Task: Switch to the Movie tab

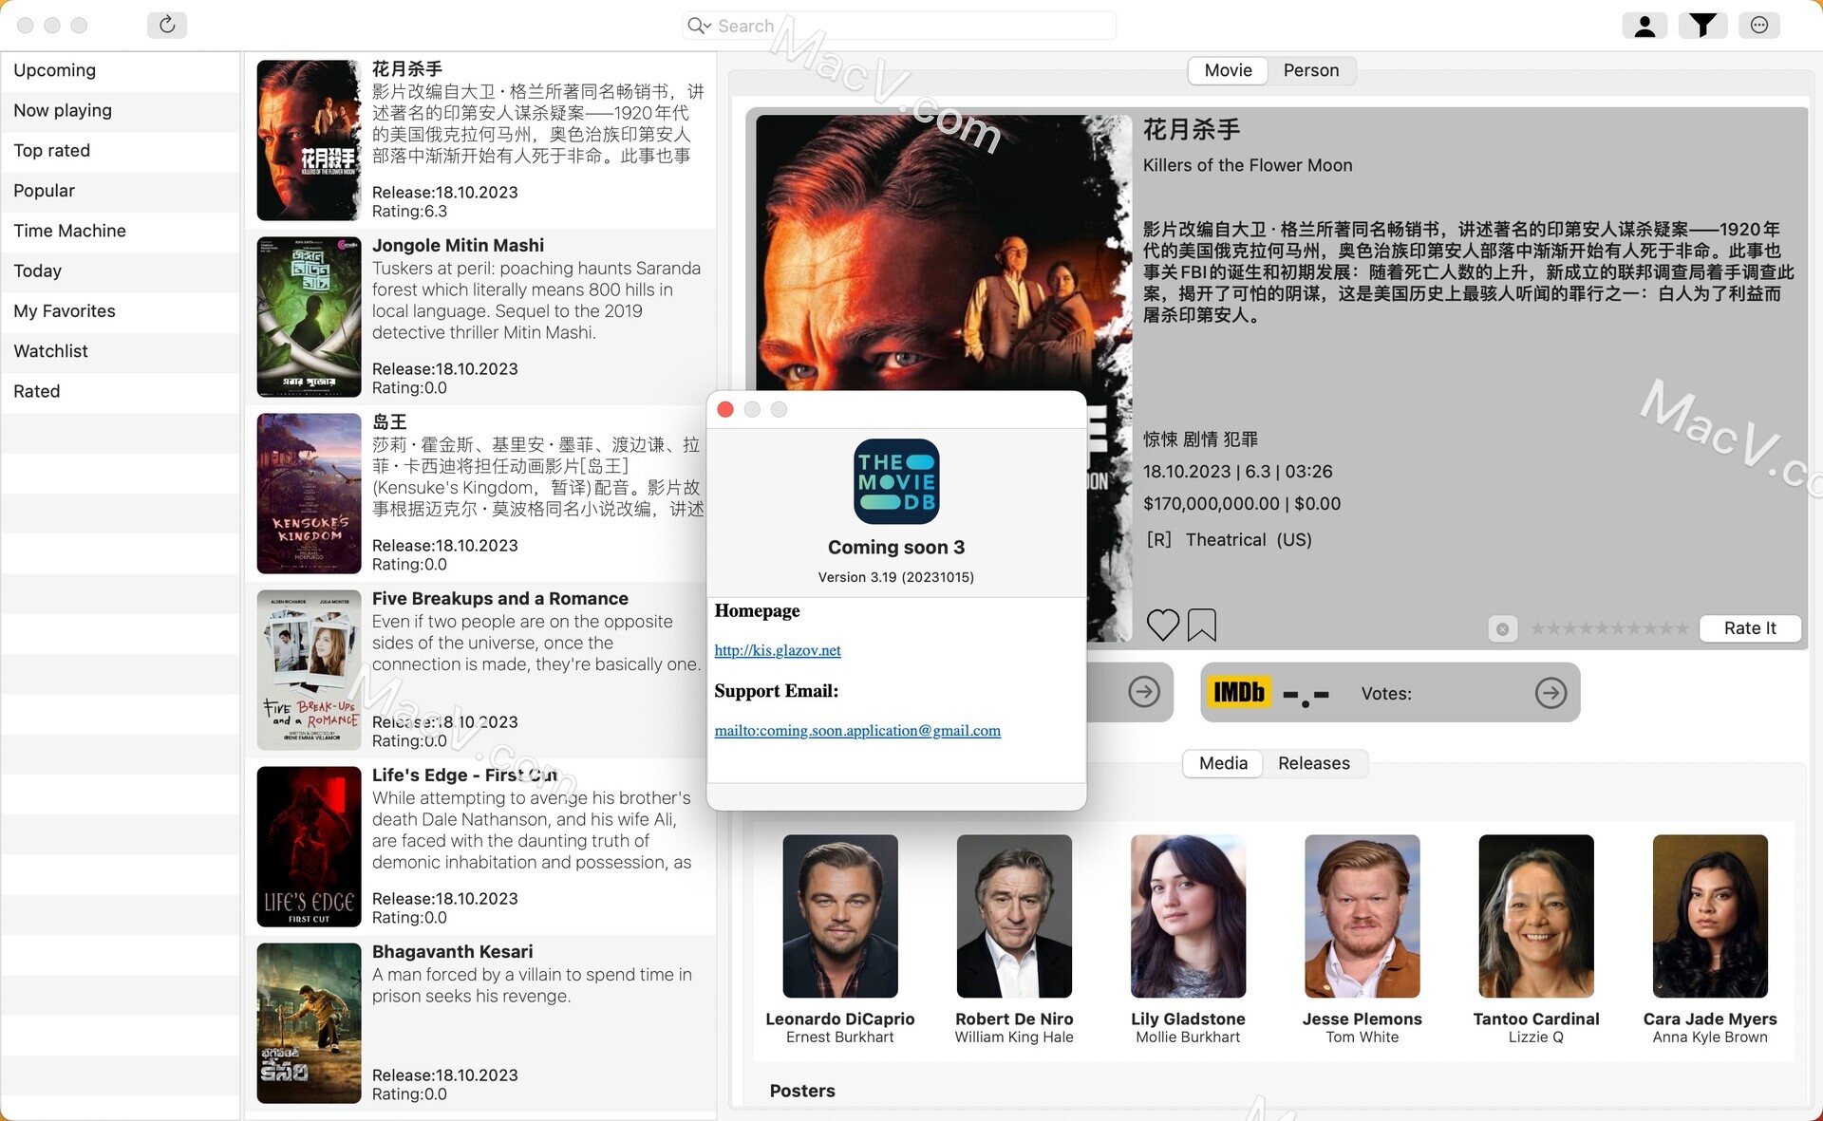Action: [1228, 70]
